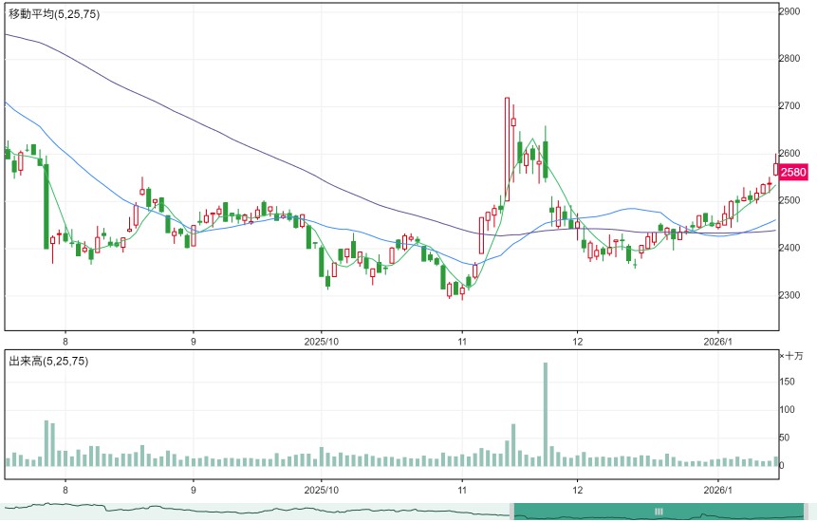Click the 2026/1 date label under the volume chart
817x522 pixels.
click(x=718, y=491)
